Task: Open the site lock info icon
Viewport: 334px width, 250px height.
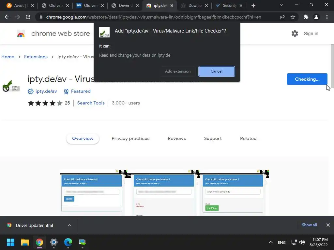Action: pos(41,17)
